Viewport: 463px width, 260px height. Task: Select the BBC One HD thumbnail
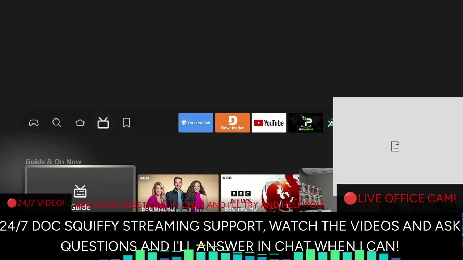(178, 194)
